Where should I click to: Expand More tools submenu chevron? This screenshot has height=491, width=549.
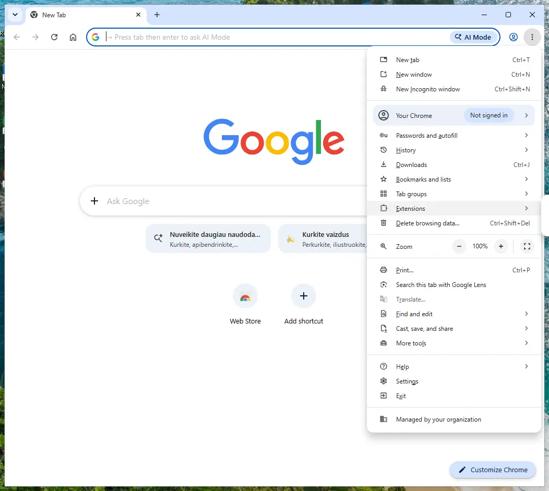(526, 343)
